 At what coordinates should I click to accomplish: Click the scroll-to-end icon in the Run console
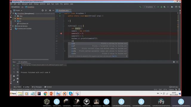point(18,75)
